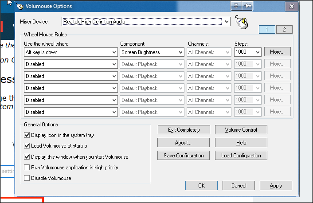Open Volume Control
The width and height of the screenshot is (313, 203).
(x=241, y=130)
